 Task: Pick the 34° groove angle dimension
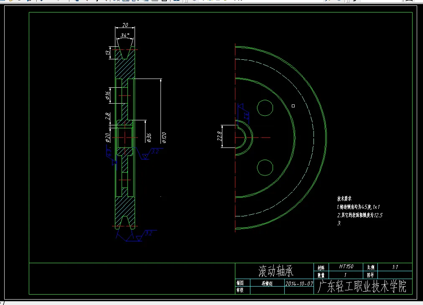click(125, 36)
